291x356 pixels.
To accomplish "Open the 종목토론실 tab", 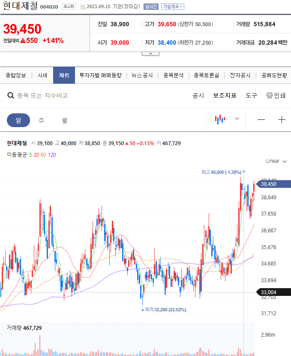I will coord(207,75).
